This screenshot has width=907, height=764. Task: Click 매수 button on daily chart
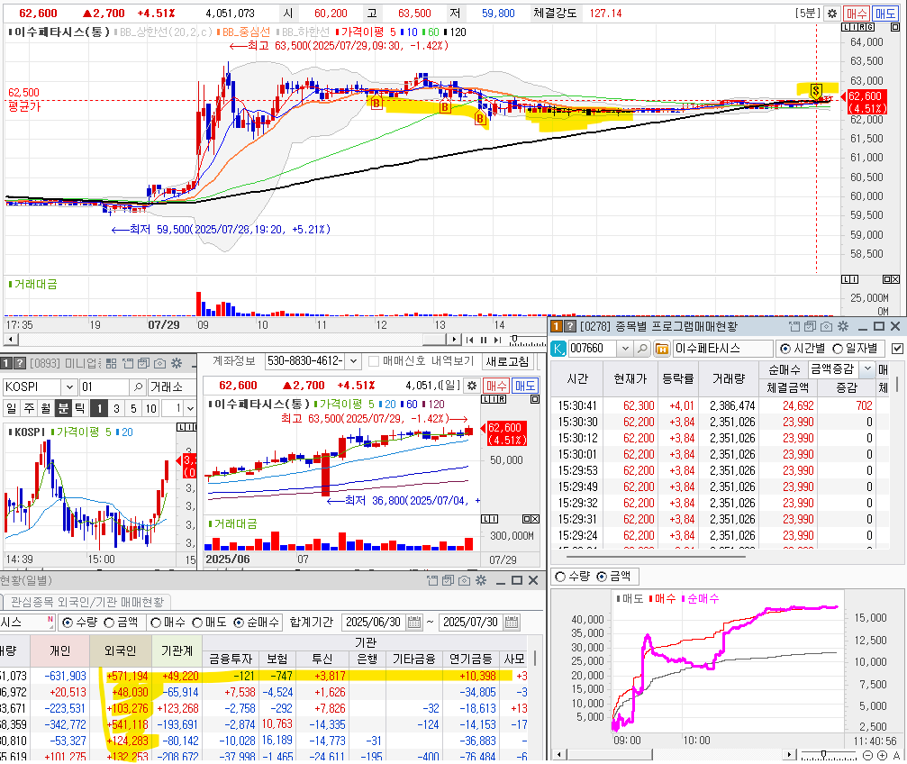coord(496,386)
